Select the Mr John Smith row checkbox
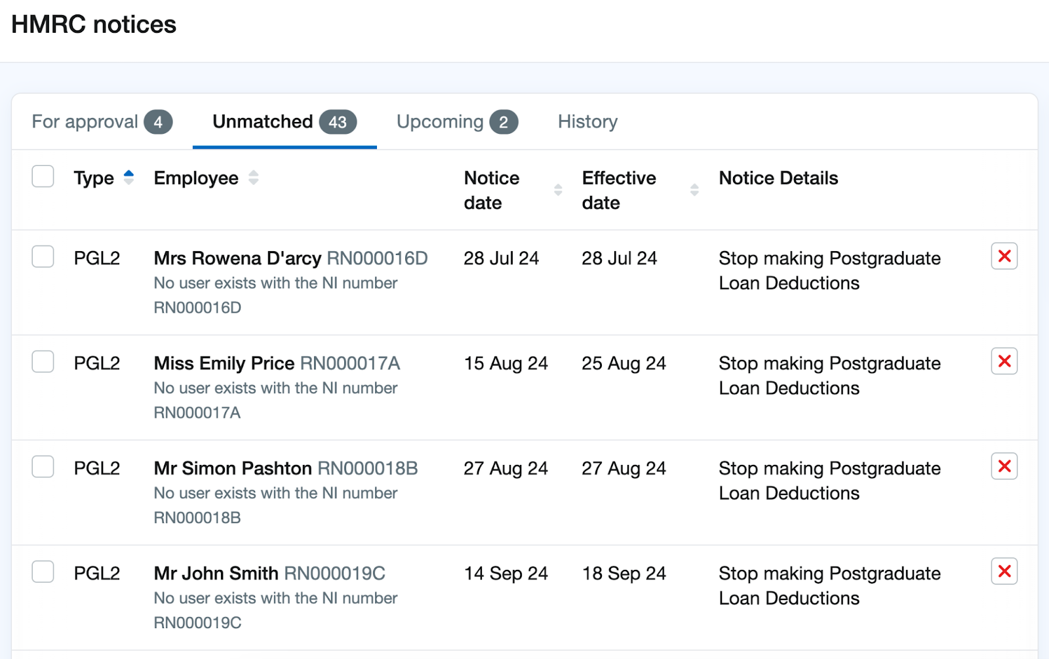 (x=43, y=571)
